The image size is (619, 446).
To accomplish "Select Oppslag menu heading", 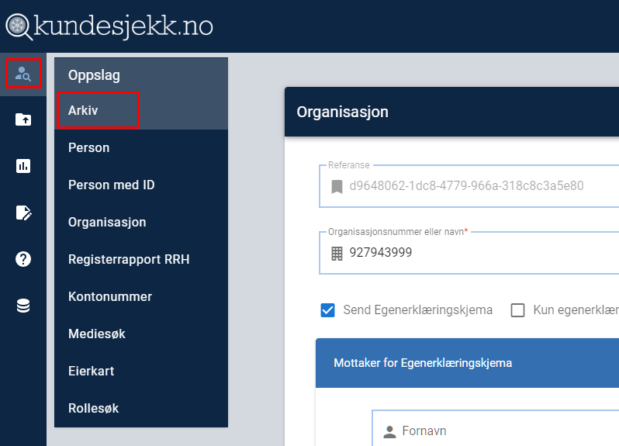I will click(x=94, y=75).
